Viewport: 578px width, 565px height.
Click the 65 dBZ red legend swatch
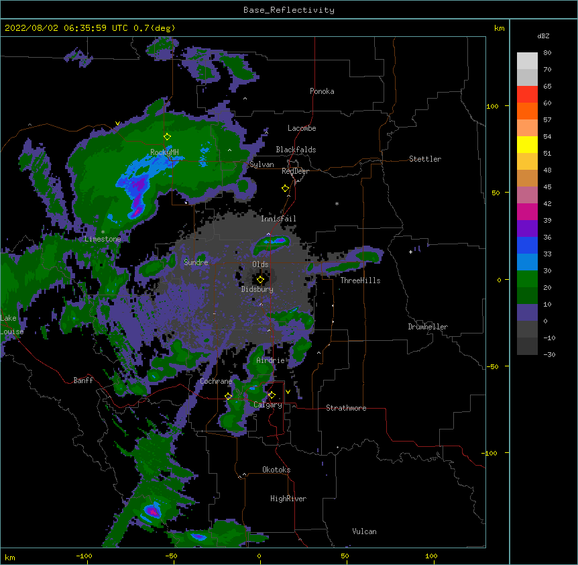pos(527,95)
